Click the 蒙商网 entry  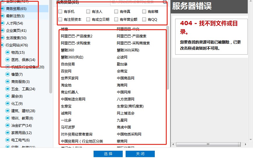122,141
